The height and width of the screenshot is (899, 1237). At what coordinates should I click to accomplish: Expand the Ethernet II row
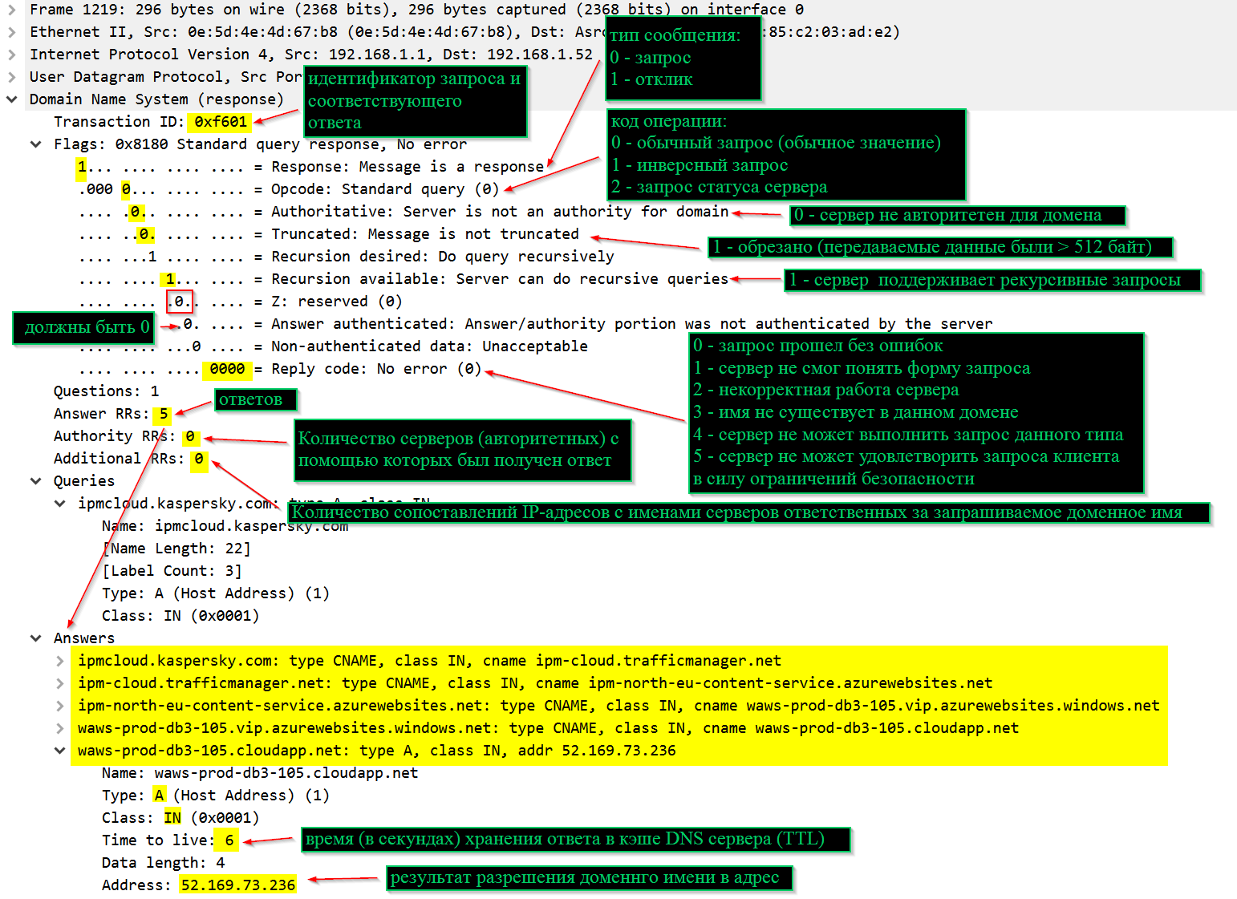11,32
